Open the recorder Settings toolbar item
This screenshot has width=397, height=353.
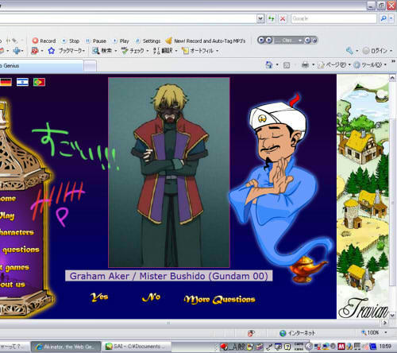[x=148, y=41]
